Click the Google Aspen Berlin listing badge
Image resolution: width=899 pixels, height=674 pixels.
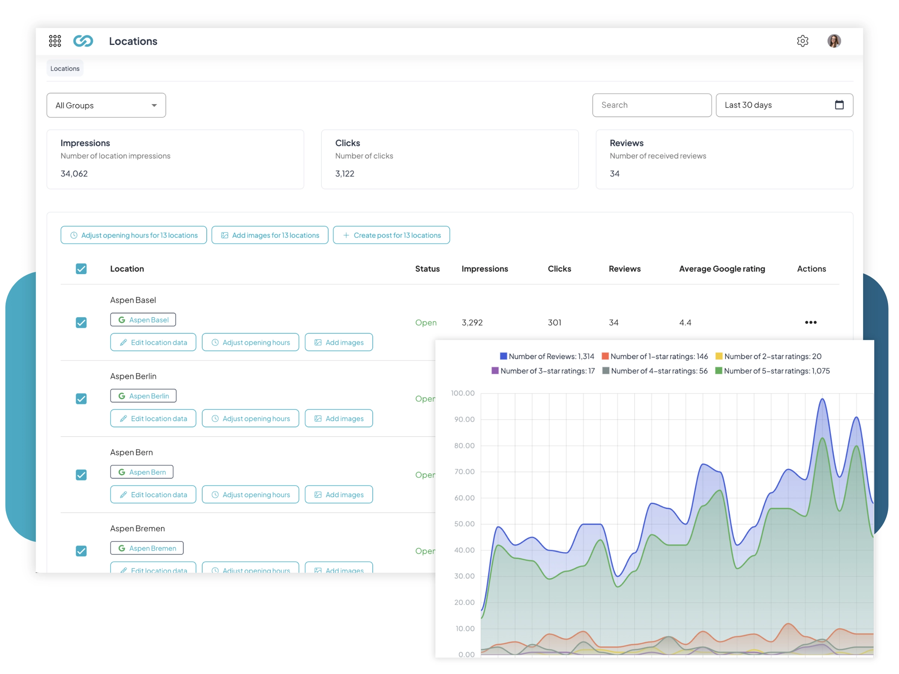point(143,396)
